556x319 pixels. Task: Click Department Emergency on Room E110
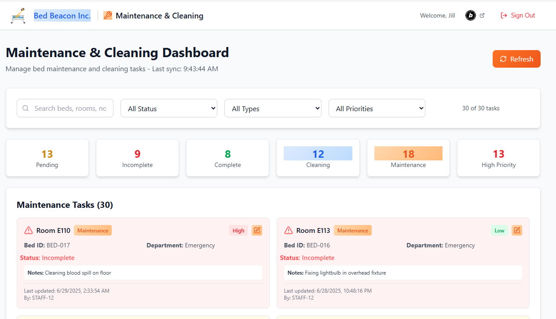(x=181, y=245)
